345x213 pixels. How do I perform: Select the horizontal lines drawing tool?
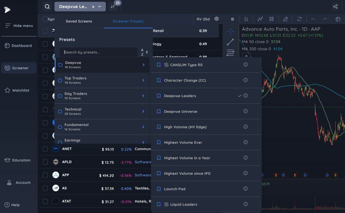click(x=230, y=53)
